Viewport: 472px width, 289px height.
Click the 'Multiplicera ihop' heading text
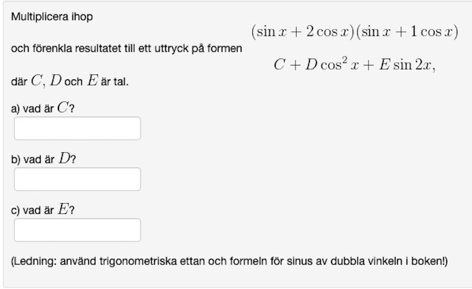pyautogui.click(x=51, y=17)
